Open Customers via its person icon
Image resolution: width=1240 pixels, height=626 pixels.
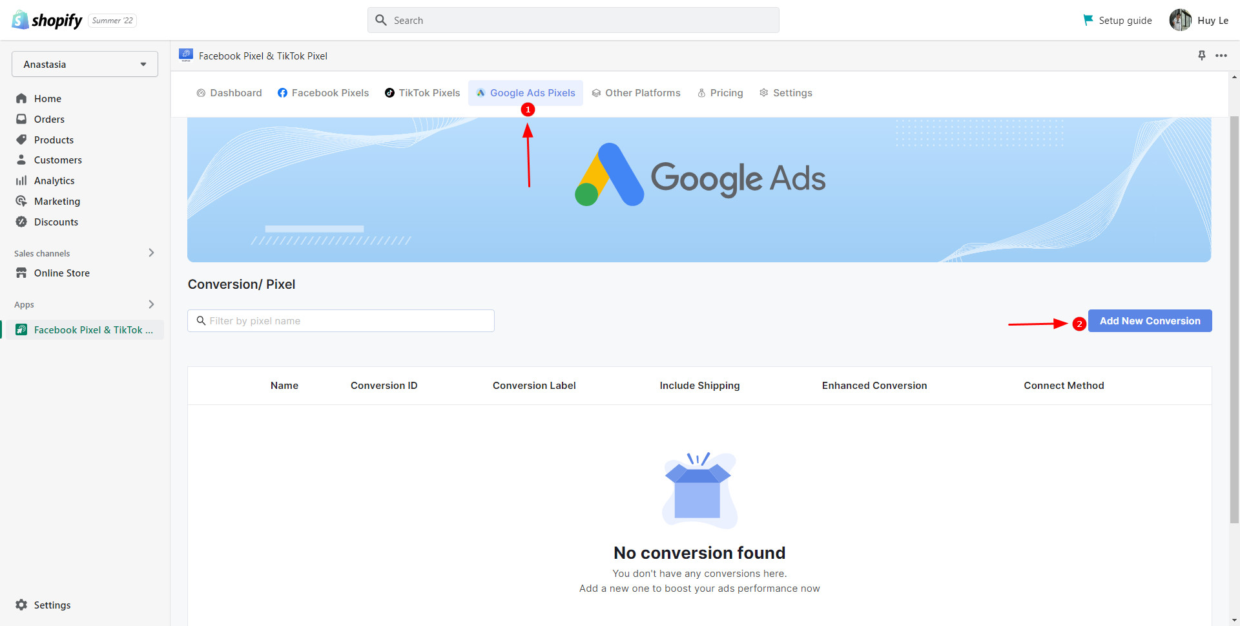(x=21, y=160)
